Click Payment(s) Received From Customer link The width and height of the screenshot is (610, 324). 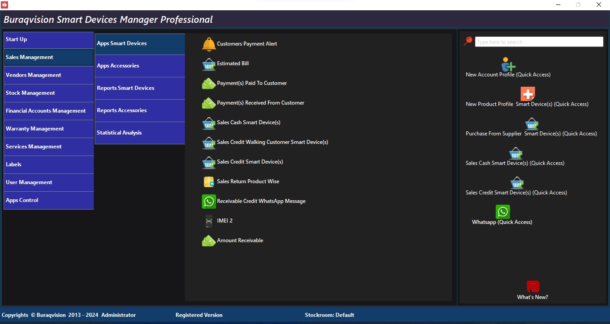(260, 103)
